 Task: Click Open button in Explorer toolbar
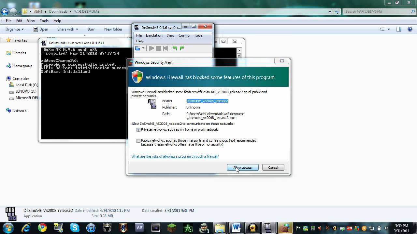click(x=41, y=29)
